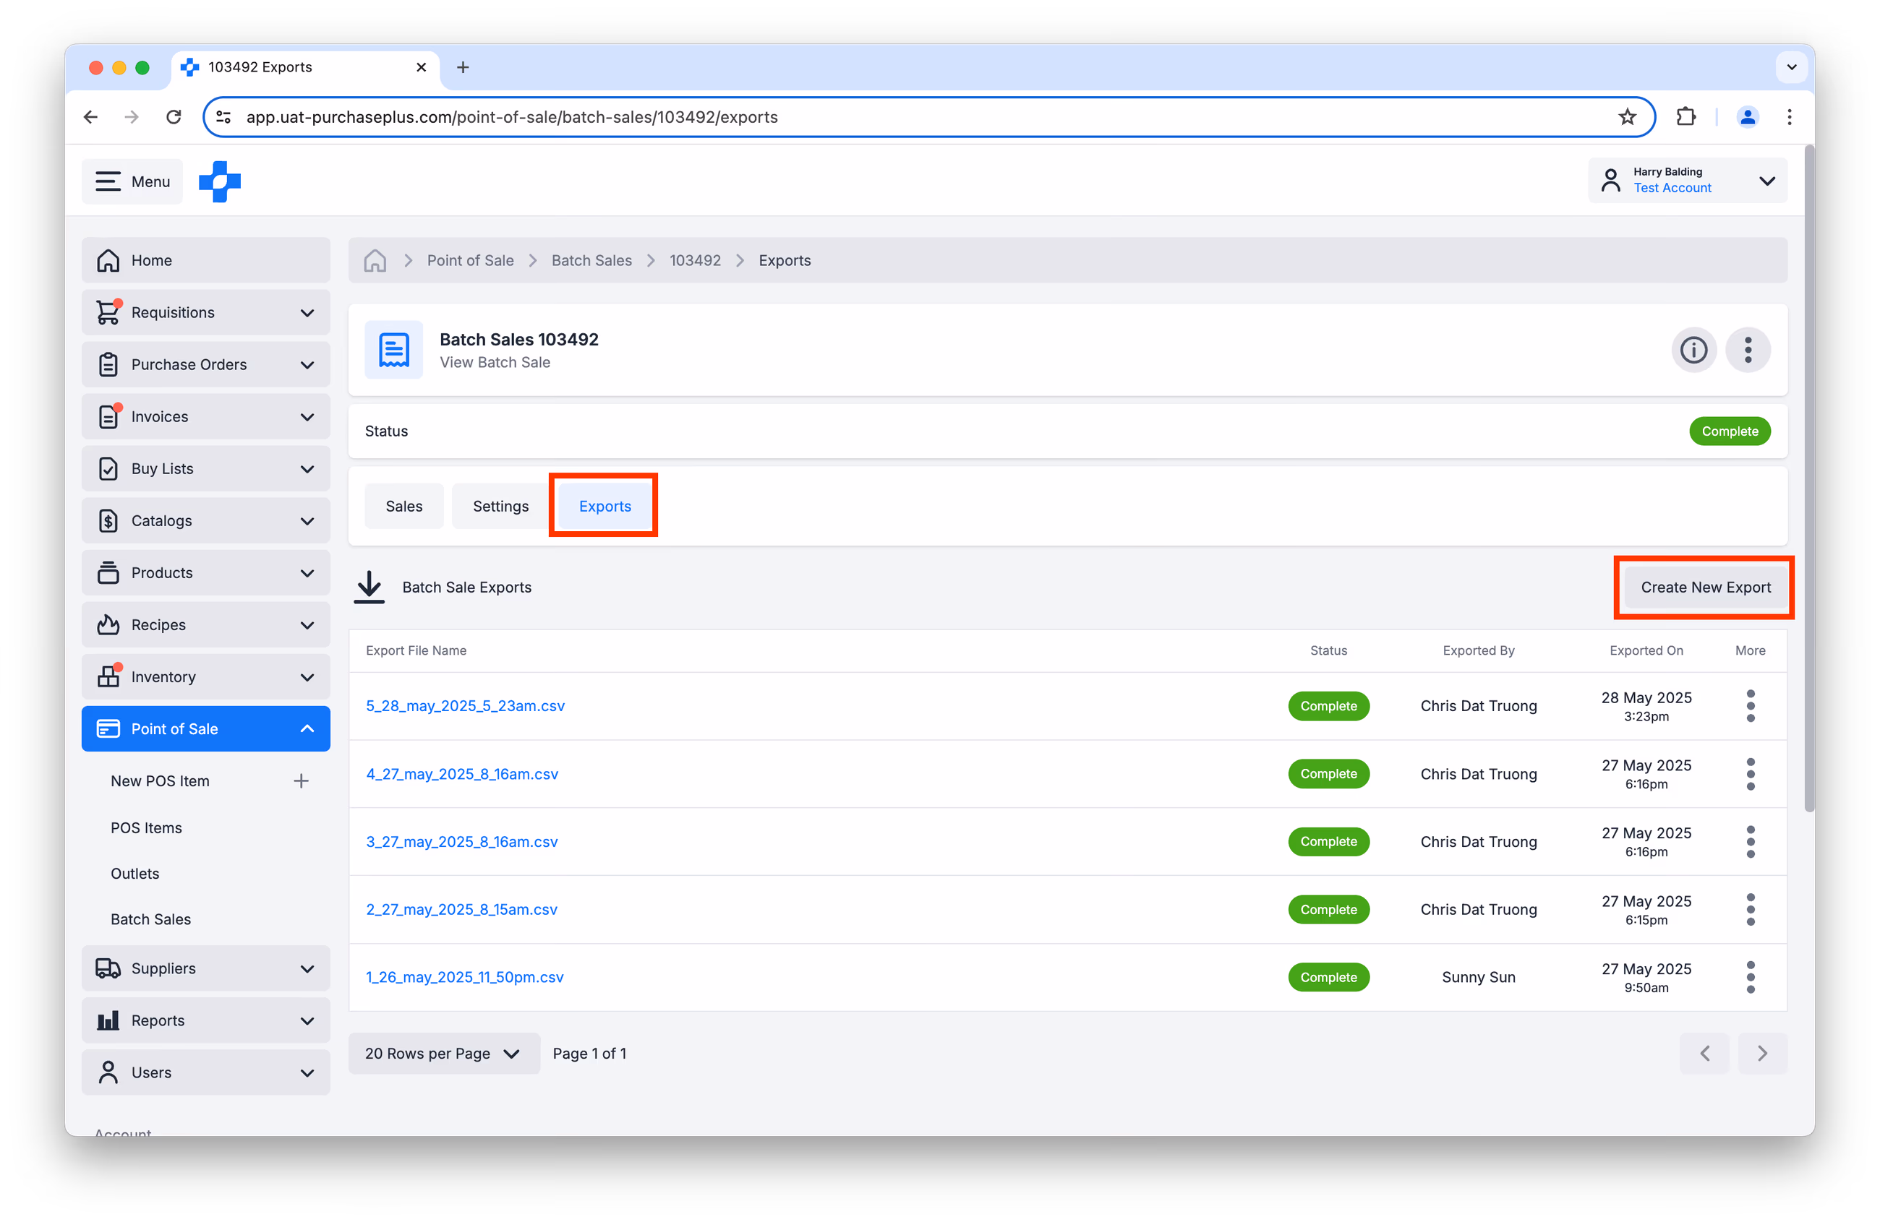1880x1222 pixels.
Task: Switch to the Sales tab
Action: [403, 506]
